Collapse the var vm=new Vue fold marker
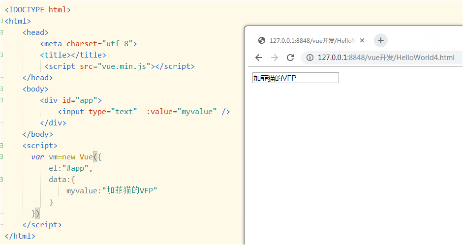The height and width of the screenshot is (245, 463). (x=1, y=157)
